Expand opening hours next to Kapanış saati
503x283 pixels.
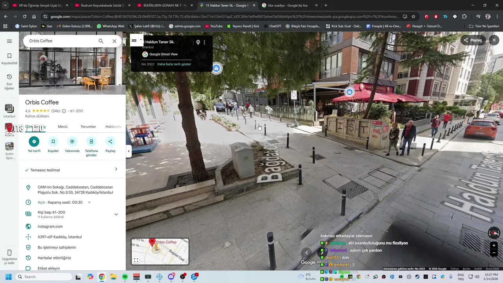pyautogui.click(x=89, y=202)
